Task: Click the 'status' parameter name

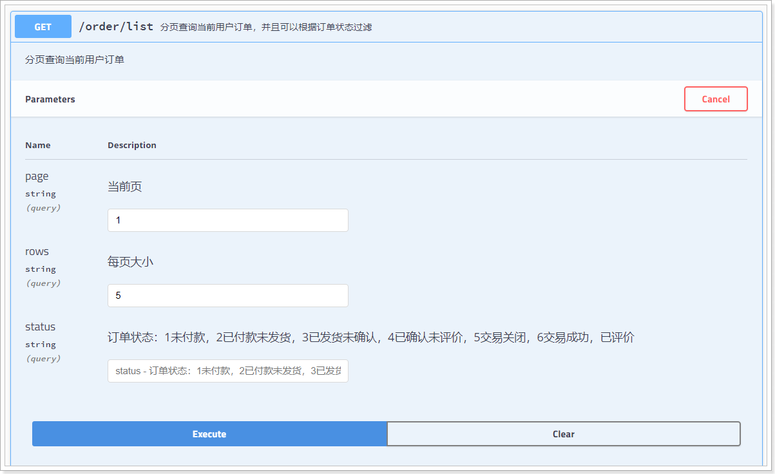Action: 41,327
